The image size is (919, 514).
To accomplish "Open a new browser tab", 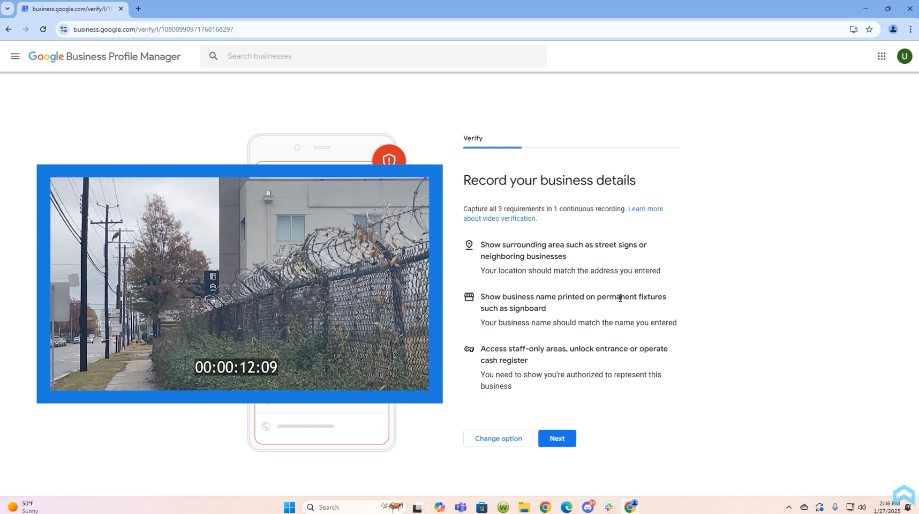I will click(x=138, y=9).
